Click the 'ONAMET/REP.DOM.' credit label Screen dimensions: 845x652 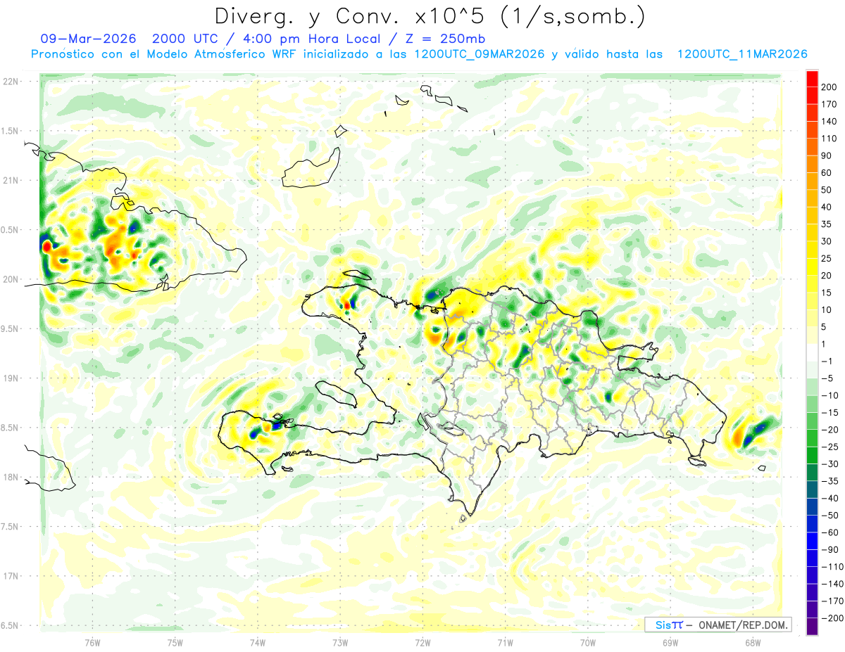[x=741, y=625]
